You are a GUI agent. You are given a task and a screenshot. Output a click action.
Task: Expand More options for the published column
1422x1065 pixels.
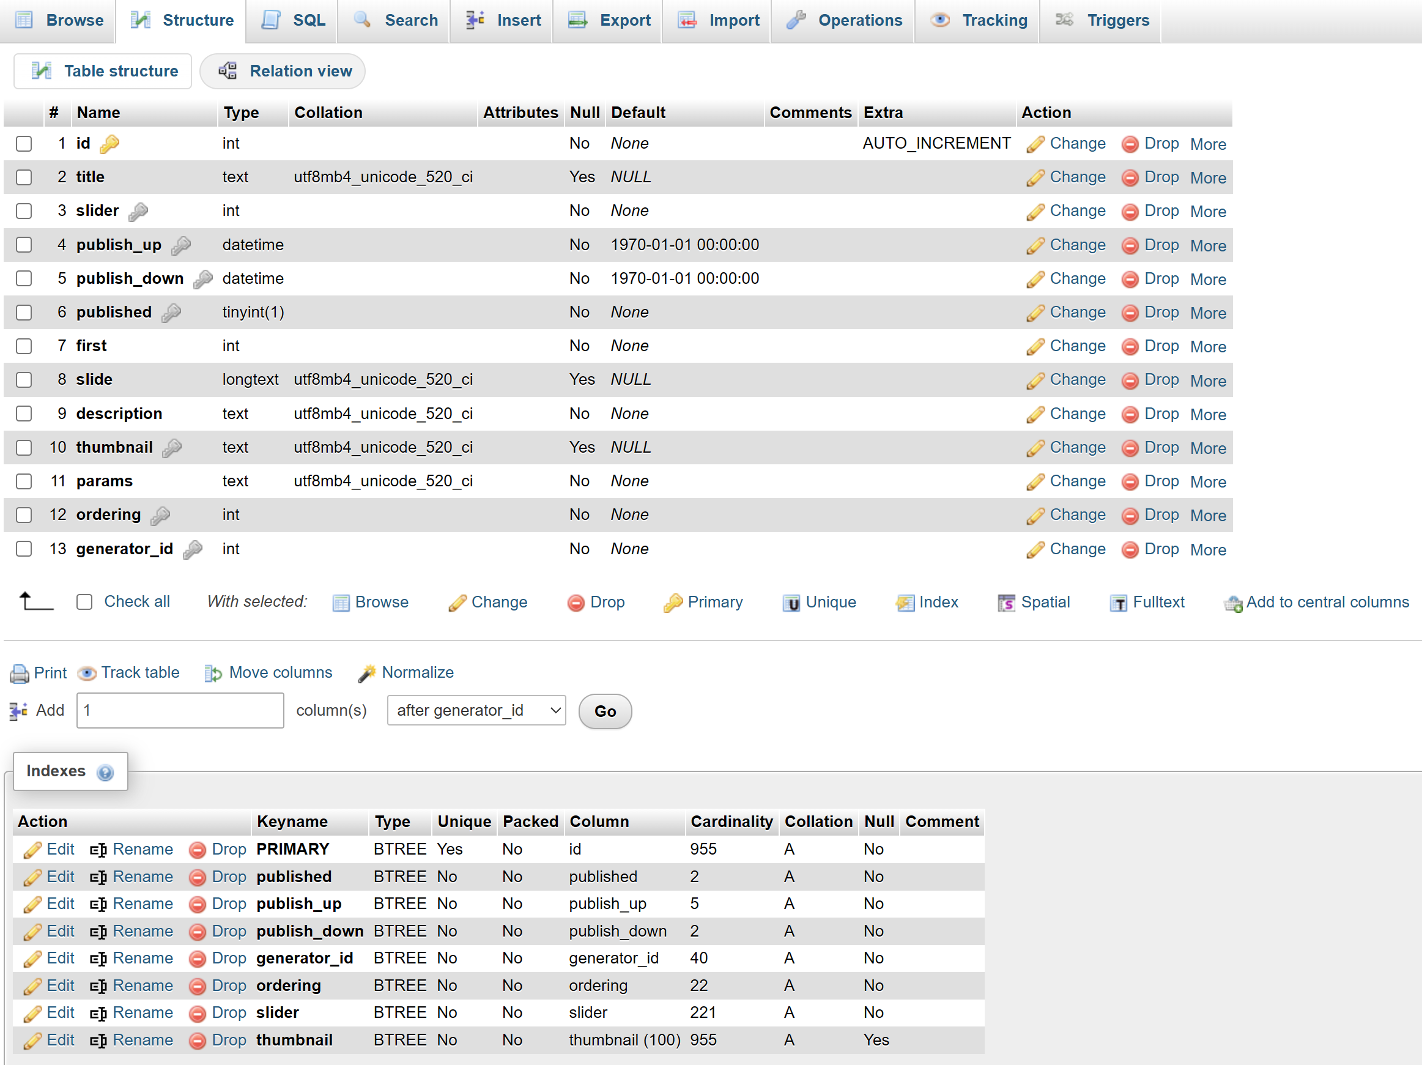click(x=1207, y=313)
